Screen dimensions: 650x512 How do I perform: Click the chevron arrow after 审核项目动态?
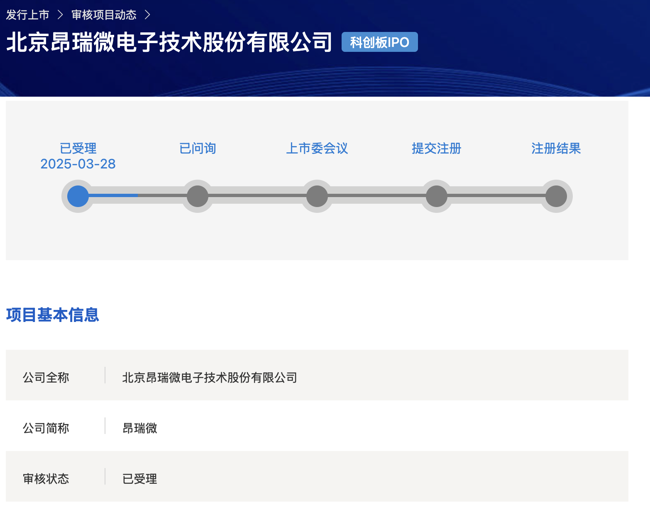point(147,15)
